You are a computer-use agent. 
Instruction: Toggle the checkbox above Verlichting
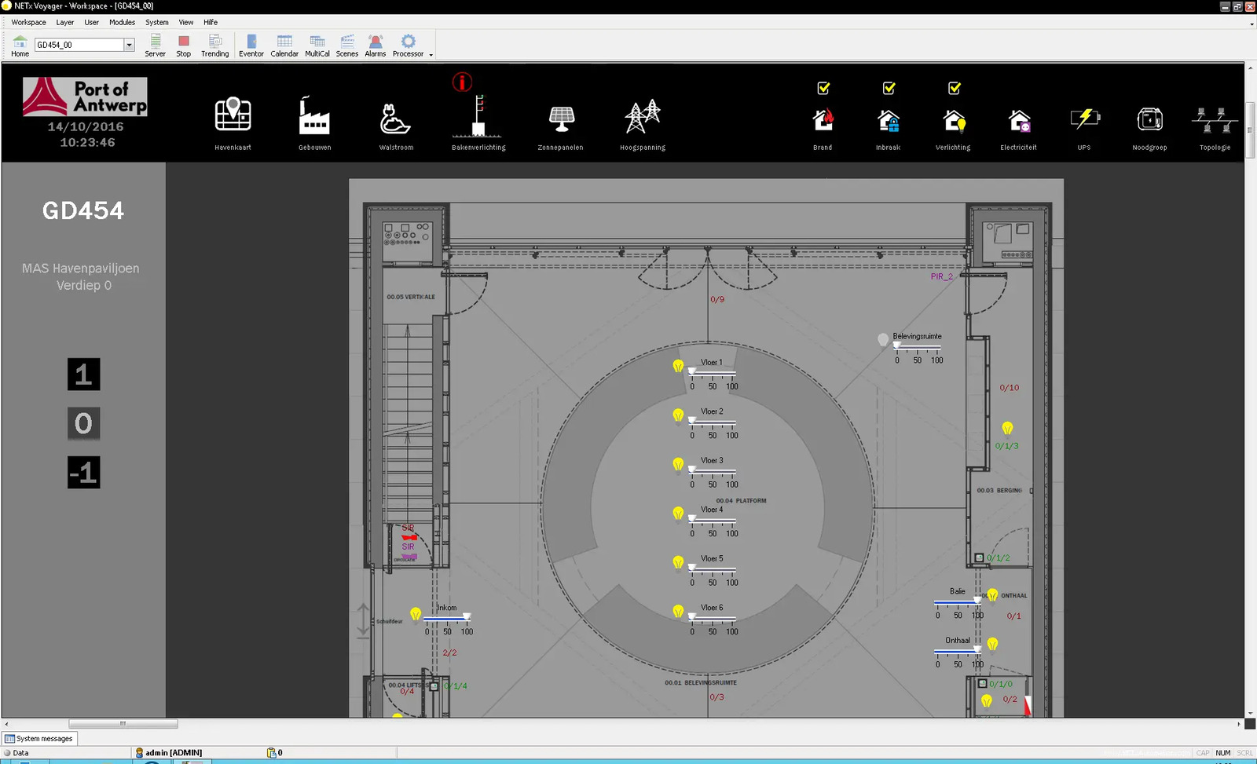click(954, 88)
